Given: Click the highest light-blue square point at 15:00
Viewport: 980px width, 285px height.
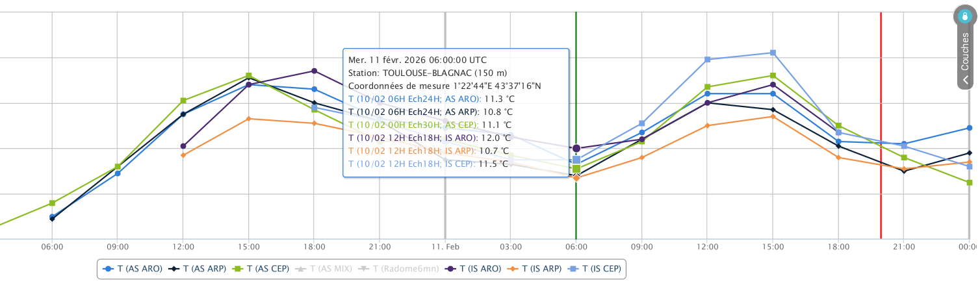Looking at the screenshot, I should (x=773, y=53).
